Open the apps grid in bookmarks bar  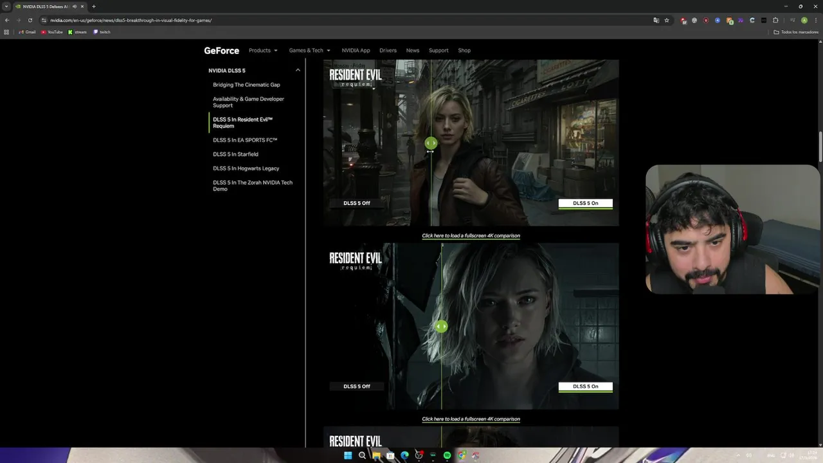coord(6,32)
